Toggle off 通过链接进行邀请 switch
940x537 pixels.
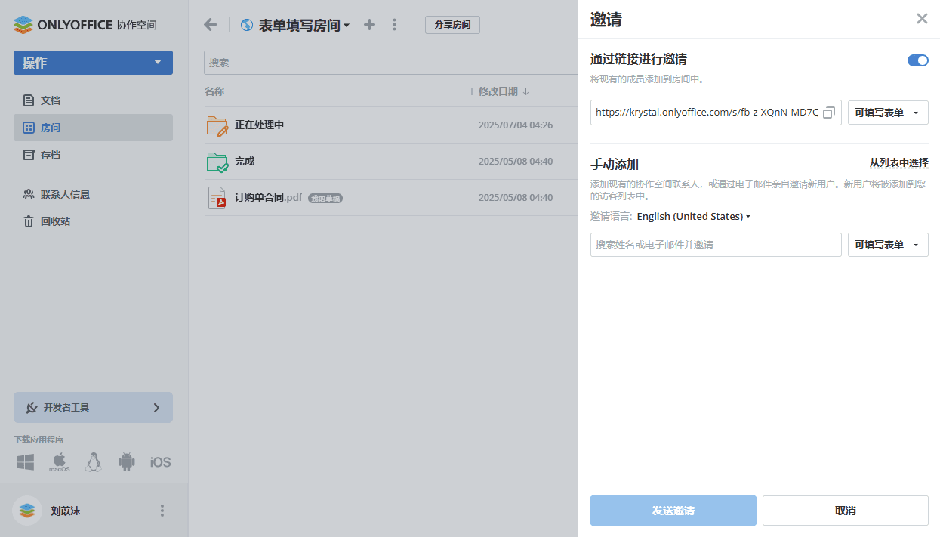(x=918, y=60)
